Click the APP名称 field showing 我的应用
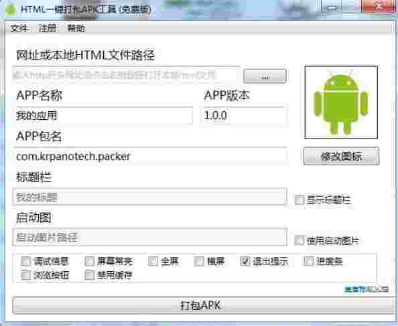Screen dimensions: 398x326 tap(104, 116)
